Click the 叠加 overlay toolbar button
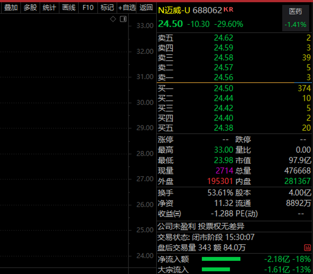This screenshot has height=274, width=313. point(11,8)
